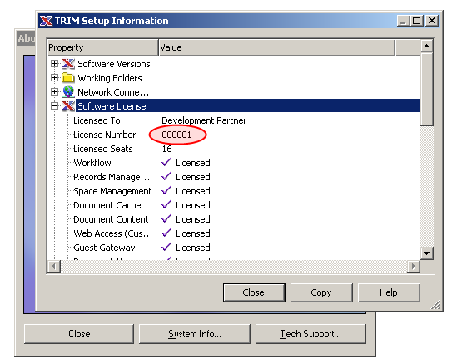Select the Software License row
This screenshot has width=452, height=363.
pyautogui.click(x=248, y=106)
